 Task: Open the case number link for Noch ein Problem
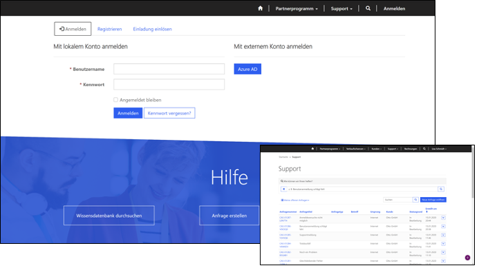point(285,254)
